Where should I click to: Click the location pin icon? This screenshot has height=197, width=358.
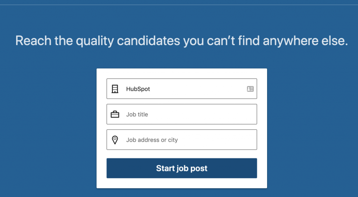(x=115, y=140)
